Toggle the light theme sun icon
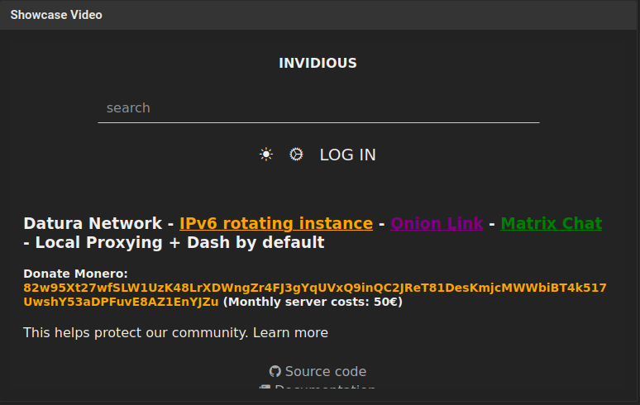Viewport: 640px width, 405px height. point(266,155)
